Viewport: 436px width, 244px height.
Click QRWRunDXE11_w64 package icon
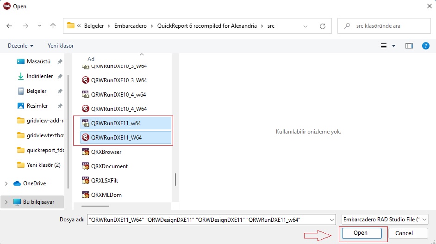85,123
